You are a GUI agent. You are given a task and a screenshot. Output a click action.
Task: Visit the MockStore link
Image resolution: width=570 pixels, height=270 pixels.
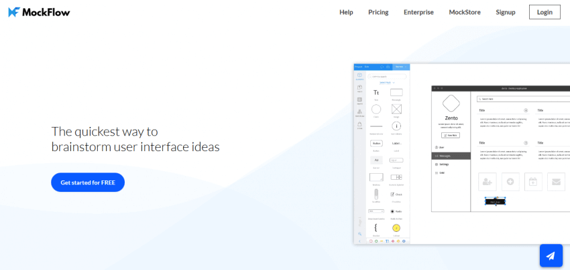point(465,12)
